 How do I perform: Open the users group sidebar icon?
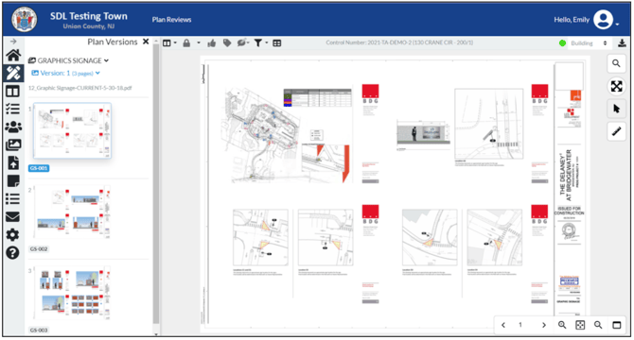point(13,127)
